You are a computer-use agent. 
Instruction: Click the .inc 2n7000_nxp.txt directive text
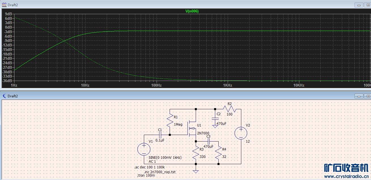160,172
